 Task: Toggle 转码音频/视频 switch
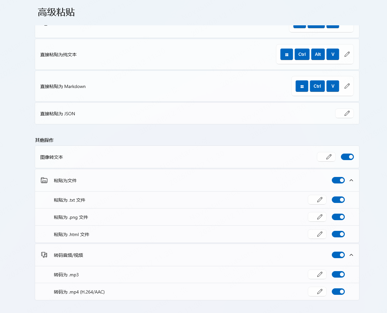coord(338,255)
